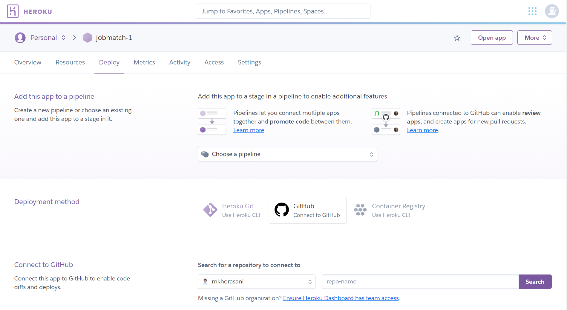Favorite the app with the star icon
The width and height of the screenshot is (567, 310).
[x=457, y=38]
